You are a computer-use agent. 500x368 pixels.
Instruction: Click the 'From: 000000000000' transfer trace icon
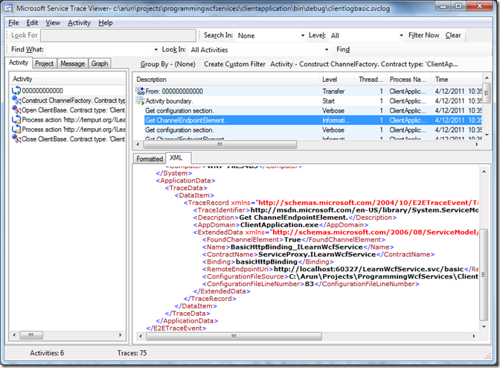click(140, 92)
